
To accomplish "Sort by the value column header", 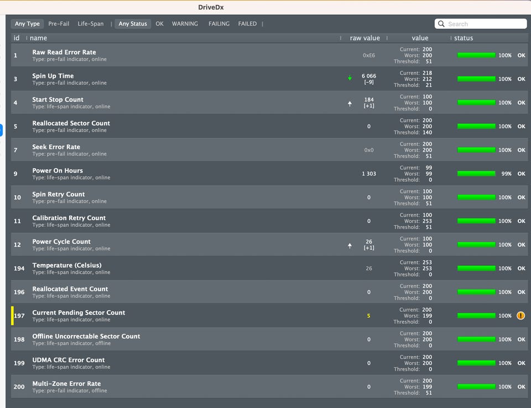I will [420, 38].
